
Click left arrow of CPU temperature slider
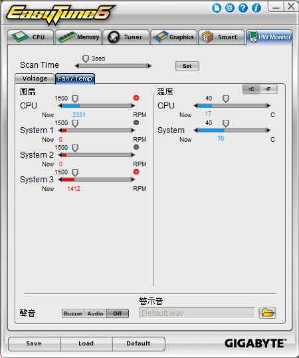tap(195, 106)
